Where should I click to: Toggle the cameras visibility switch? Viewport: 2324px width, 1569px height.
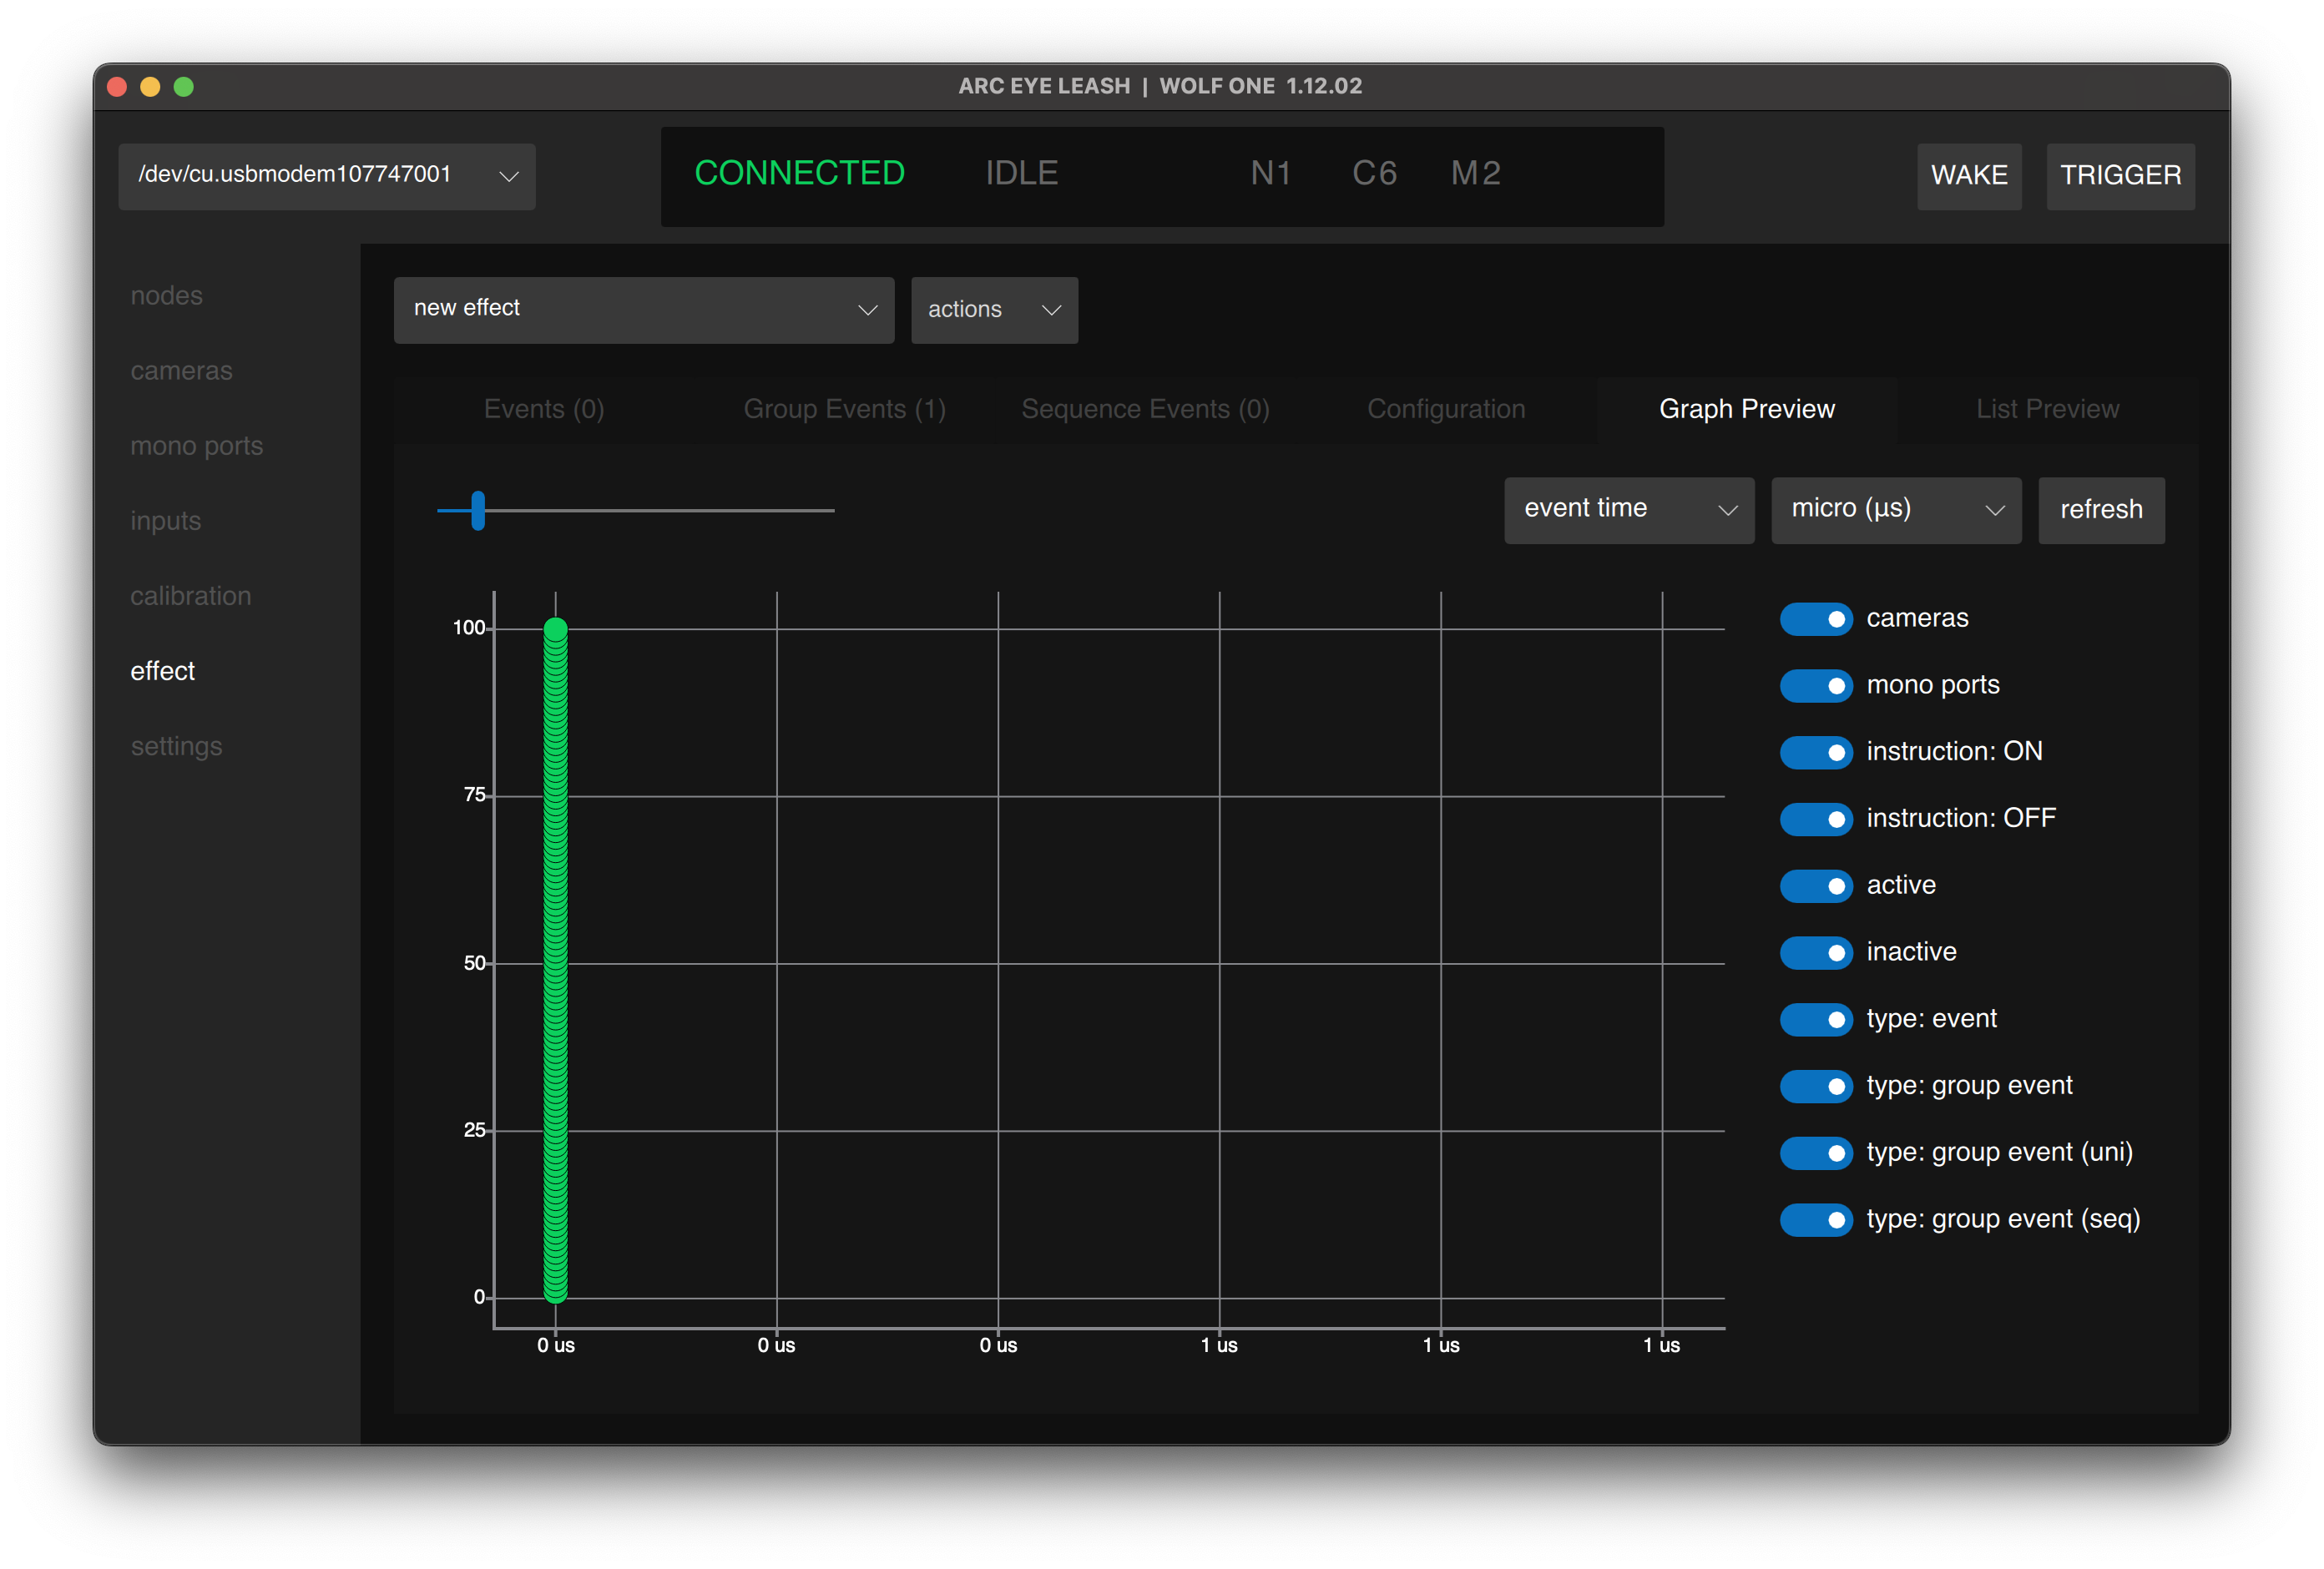click(x=1815, y=619)
